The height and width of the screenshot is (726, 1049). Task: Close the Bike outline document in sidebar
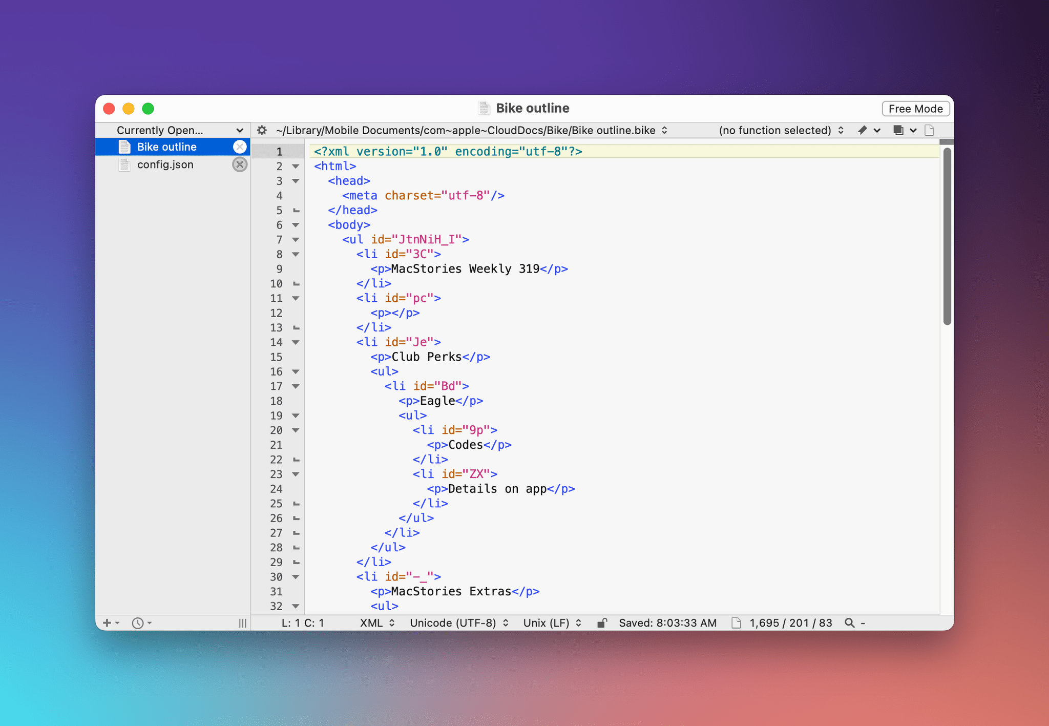[x=240, y=147]
